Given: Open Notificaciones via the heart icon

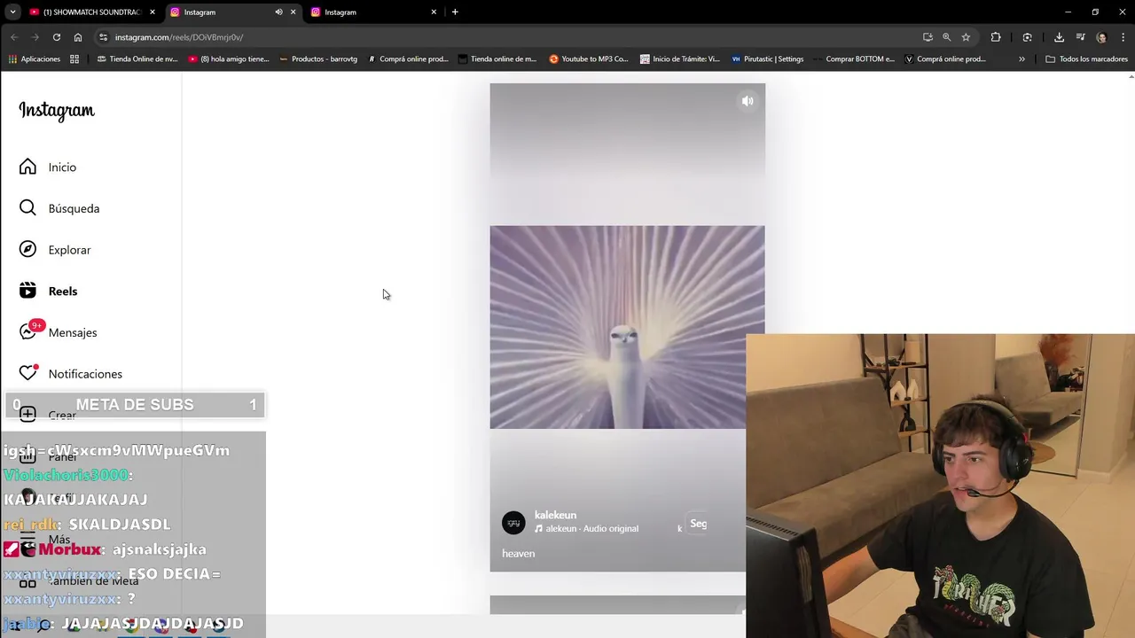Looking at the screenshot, I should click(x=27, y=373).
